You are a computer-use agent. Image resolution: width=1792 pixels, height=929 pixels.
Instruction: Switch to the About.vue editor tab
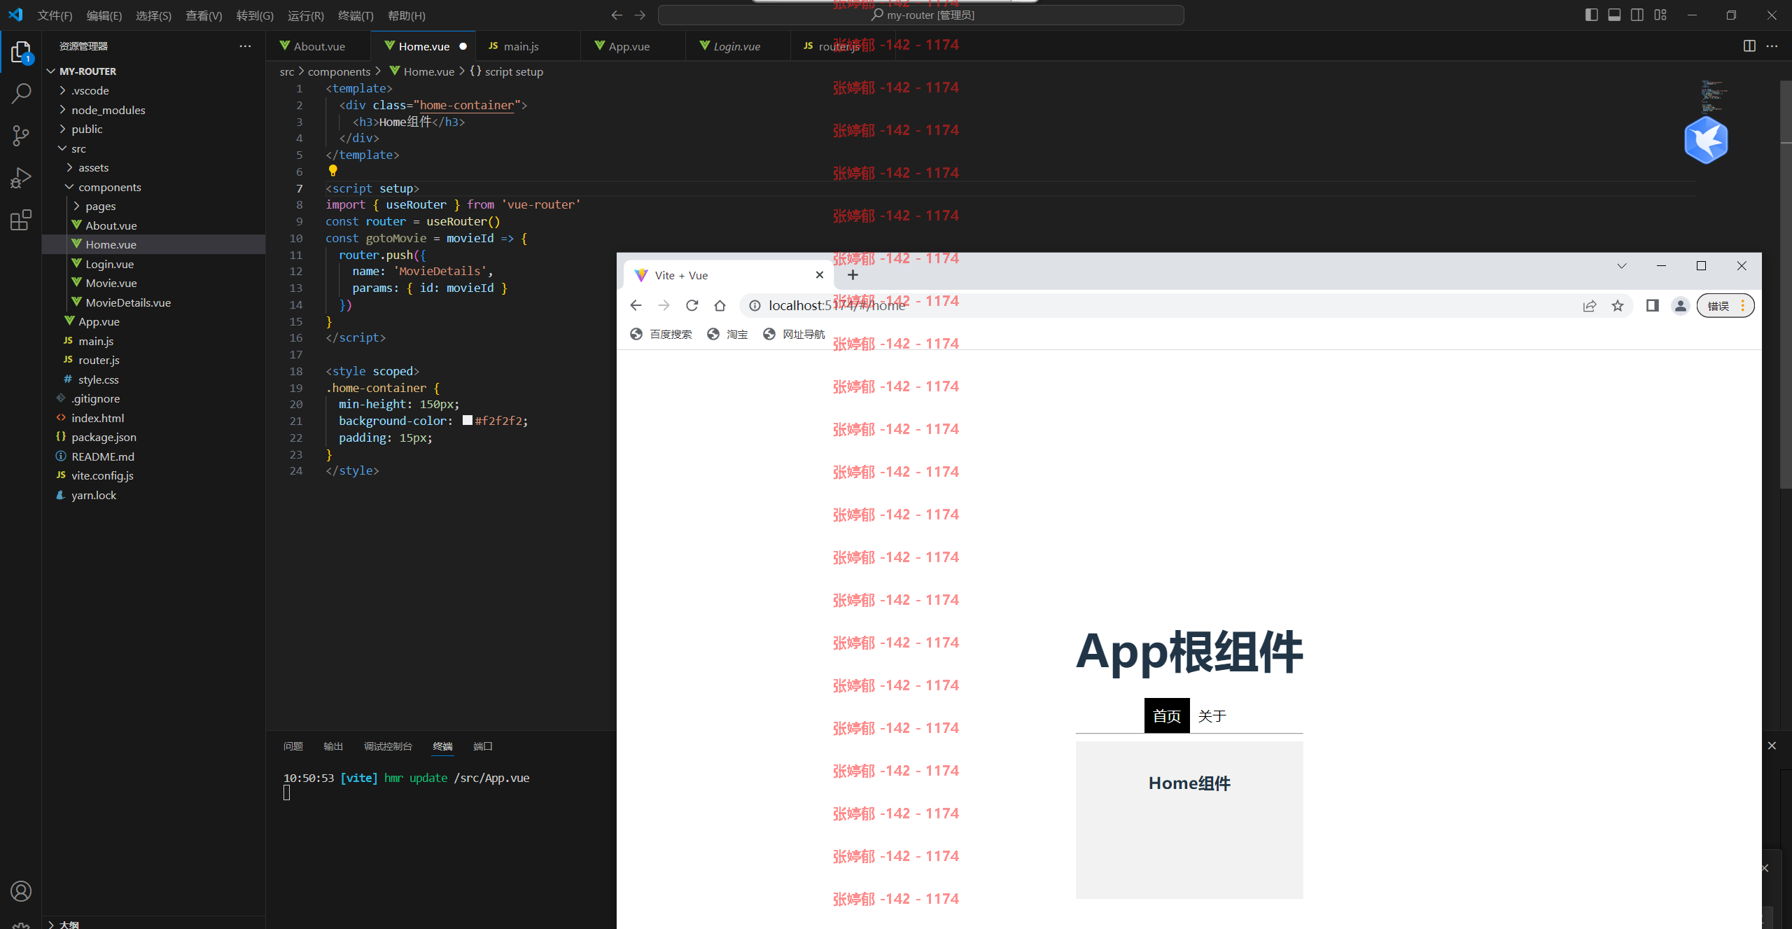(318, 46)
